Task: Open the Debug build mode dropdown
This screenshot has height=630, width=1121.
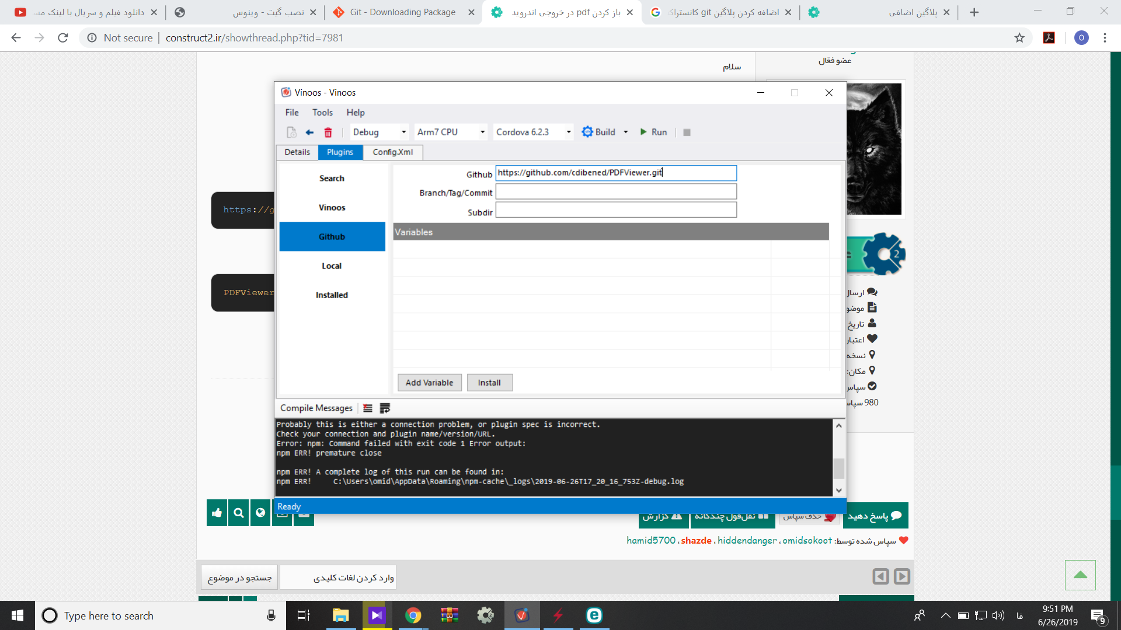Action: point(380,132)
